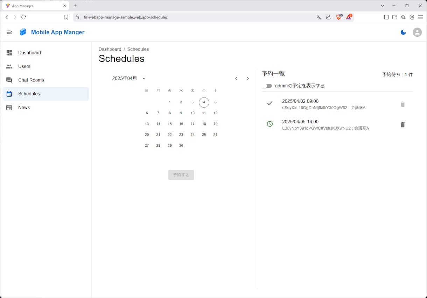Open News in the sidebar
Screen dimensions: 427x298
pyautogui.click(x=46, y=108)
